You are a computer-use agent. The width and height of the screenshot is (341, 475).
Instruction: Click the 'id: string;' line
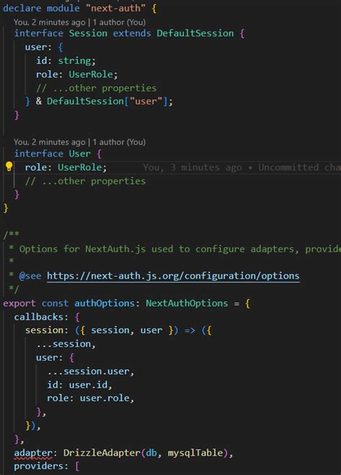(x=66, y=61)
